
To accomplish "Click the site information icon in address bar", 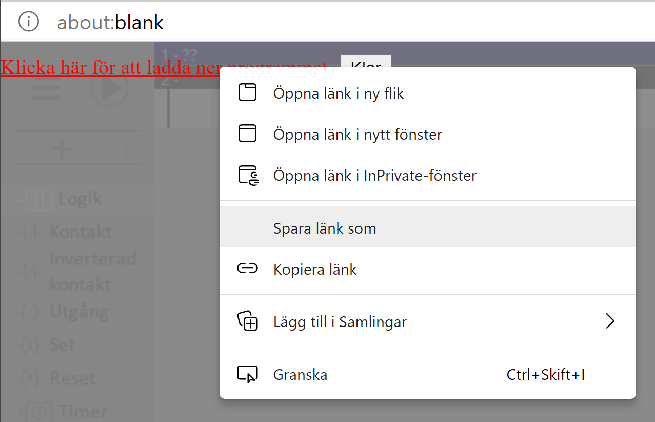I will click(x=29, y=22).
